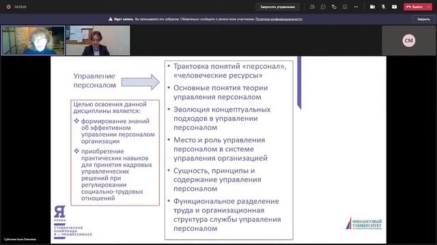437x245 pixels.
Task: Click the slide heading Управление персоналом
Action: pyautogui.click(x=94, y=80)
